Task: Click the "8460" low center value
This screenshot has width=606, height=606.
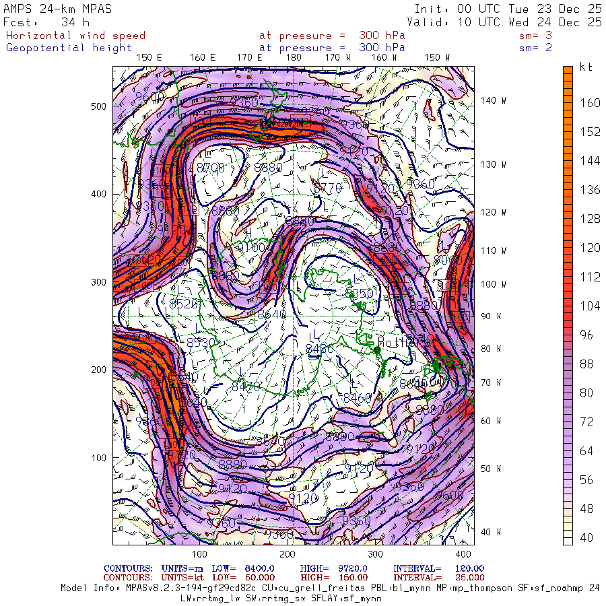Action: (358, 398)
